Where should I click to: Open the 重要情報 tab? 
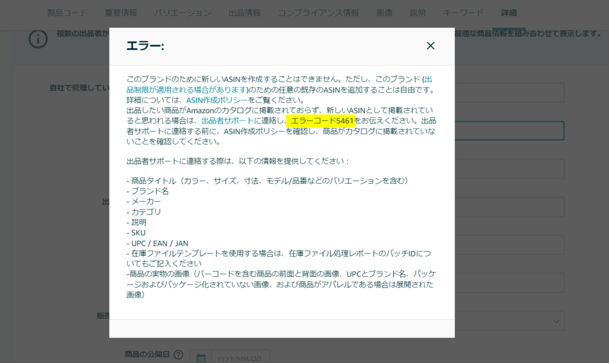(x=120, y=12)
